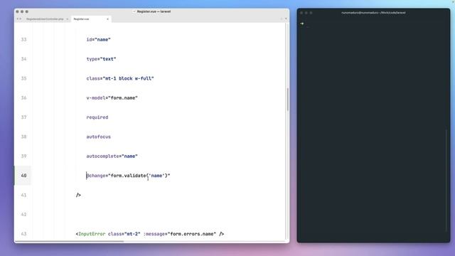
Task: Click line number 40 in gutter
Action: click(x=23, y=176)
